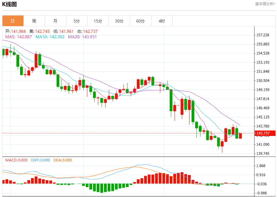The width and height of the screenshot is (277, 197).
Task: Click the K线图 heading
Action: 9,4
